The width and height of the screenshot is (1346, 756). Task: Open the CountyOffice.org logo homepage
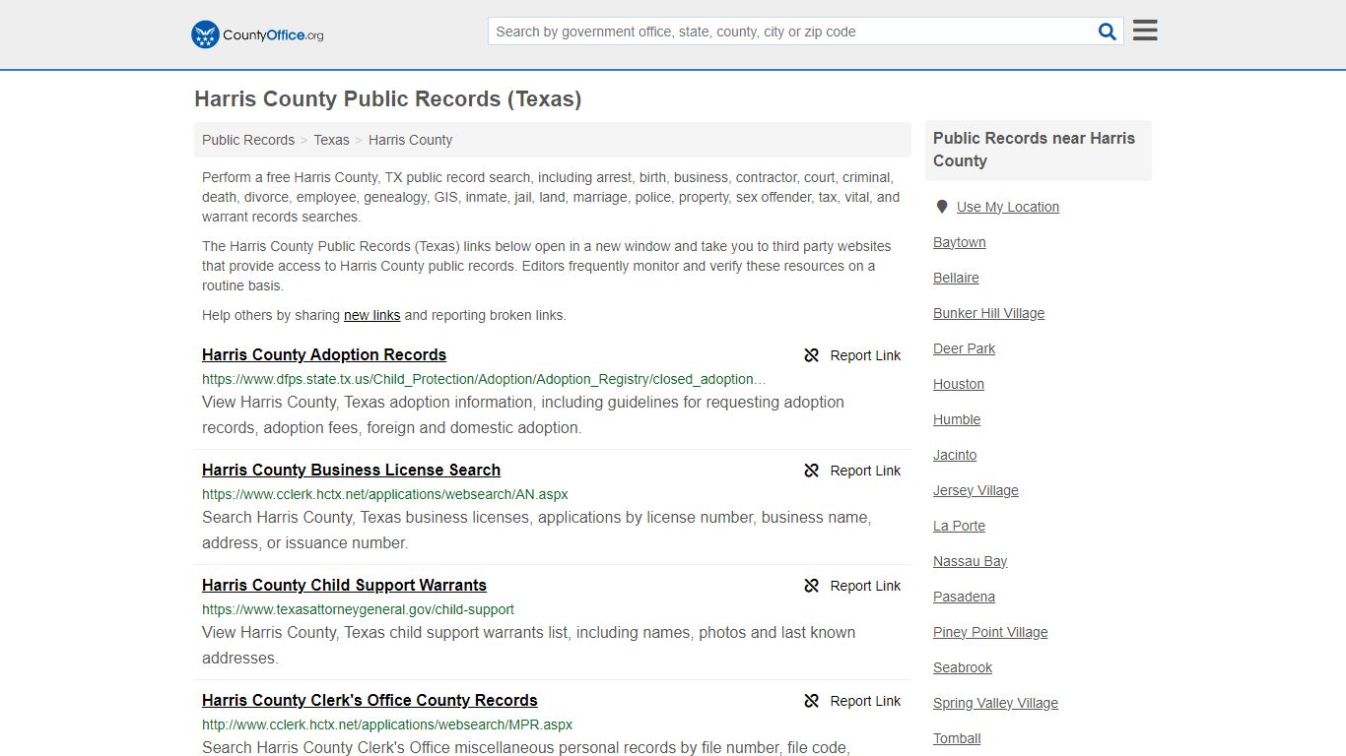click(257, 34)
